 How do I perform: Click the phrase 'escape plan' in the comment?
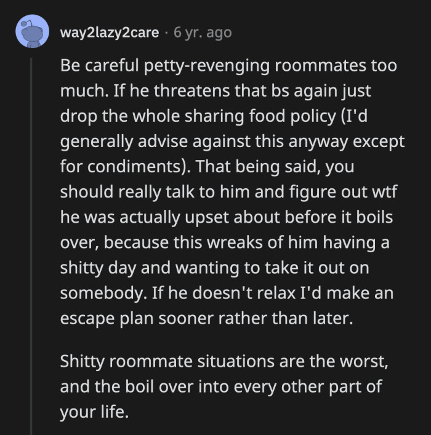click(107, 319)
